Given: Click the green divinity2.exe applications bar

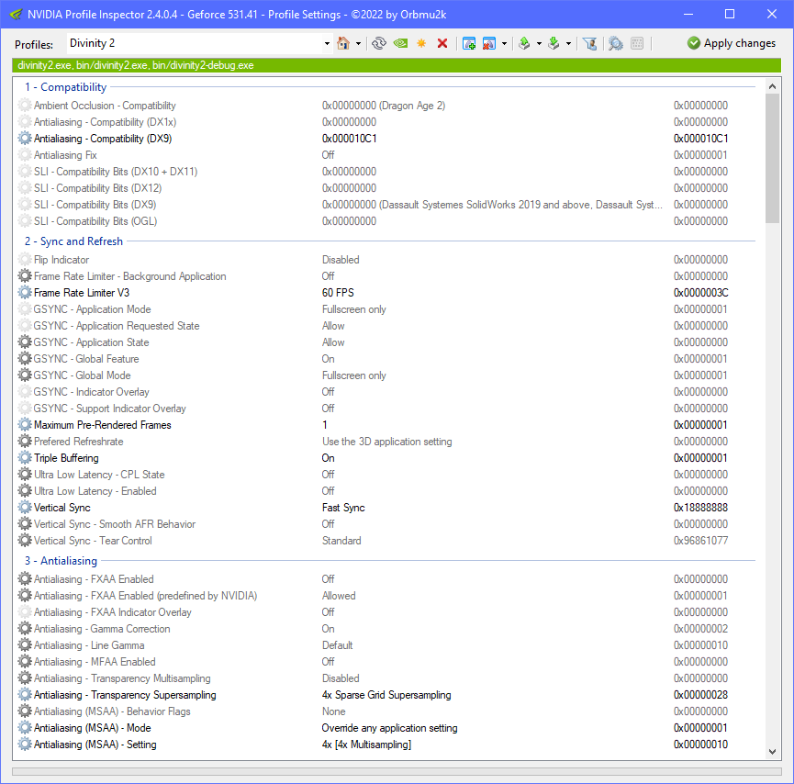Looking at the screenshot, I should pos(397,65).
